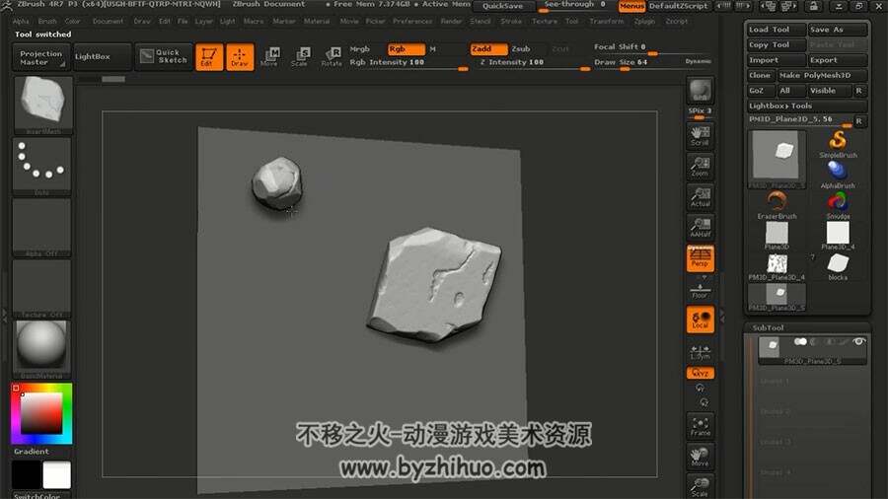Open the large current tool thumbnail
Image resolution: width=888 pixels, height=499 pixels.
click(x=777, y=159)
